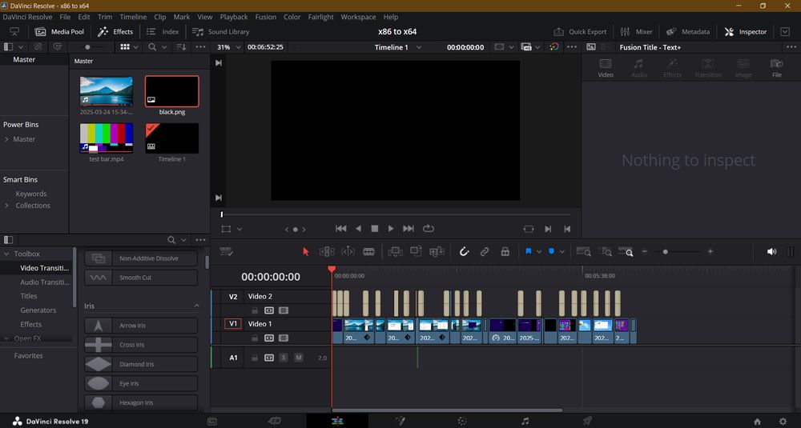The height and width of the screenshot is (428, 801).
Task: Expand the Power Bins Master folder
Action: 6,139
